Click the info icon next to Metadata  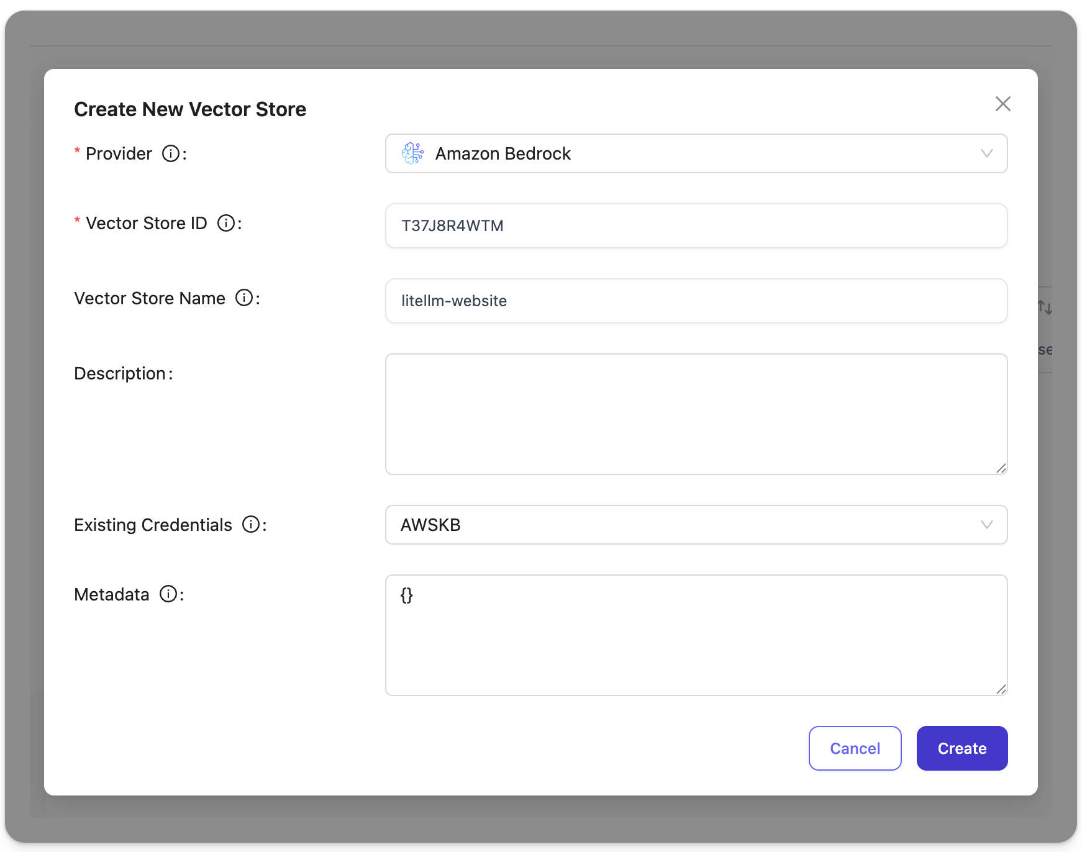168,594
